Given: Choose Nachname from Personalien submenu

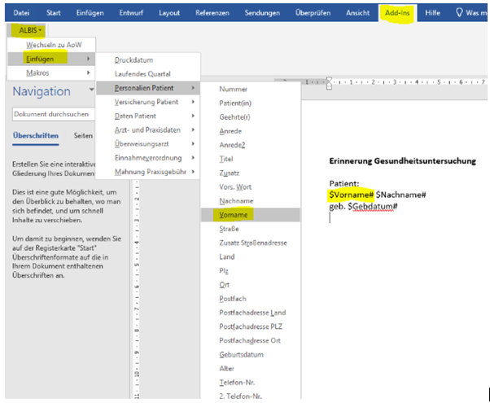Looking at the screenshot, I should point(236,200).
